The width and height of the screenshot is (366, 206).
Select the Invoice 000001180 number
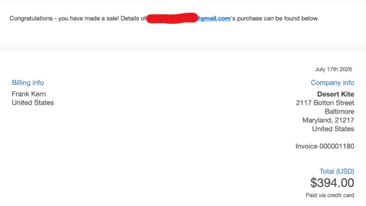tap(325, 146)
